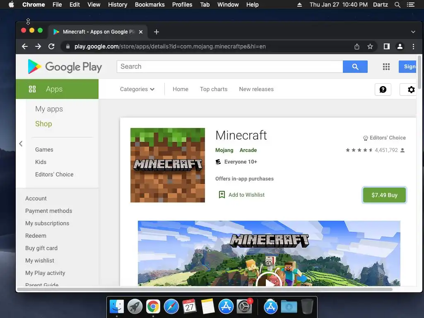This screenshot has width=424, height=318.
Task: Click the horizontal scrollbar at the bottom
Action: [x=205, y=289]
